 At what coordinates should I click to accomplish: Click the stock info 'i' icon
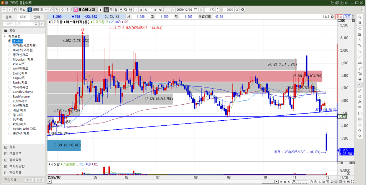(x=101, y=9)
